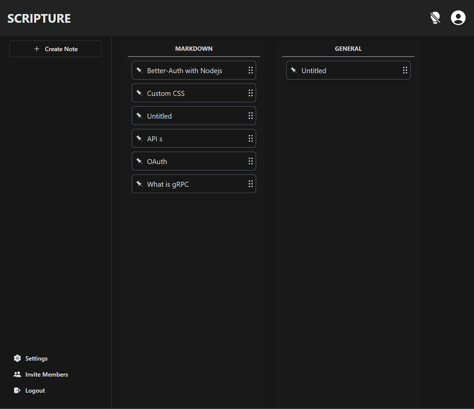Open options handle for What is gRPC
The height and width of the screenshot is (409, 474).
click(x=250, y=184)
